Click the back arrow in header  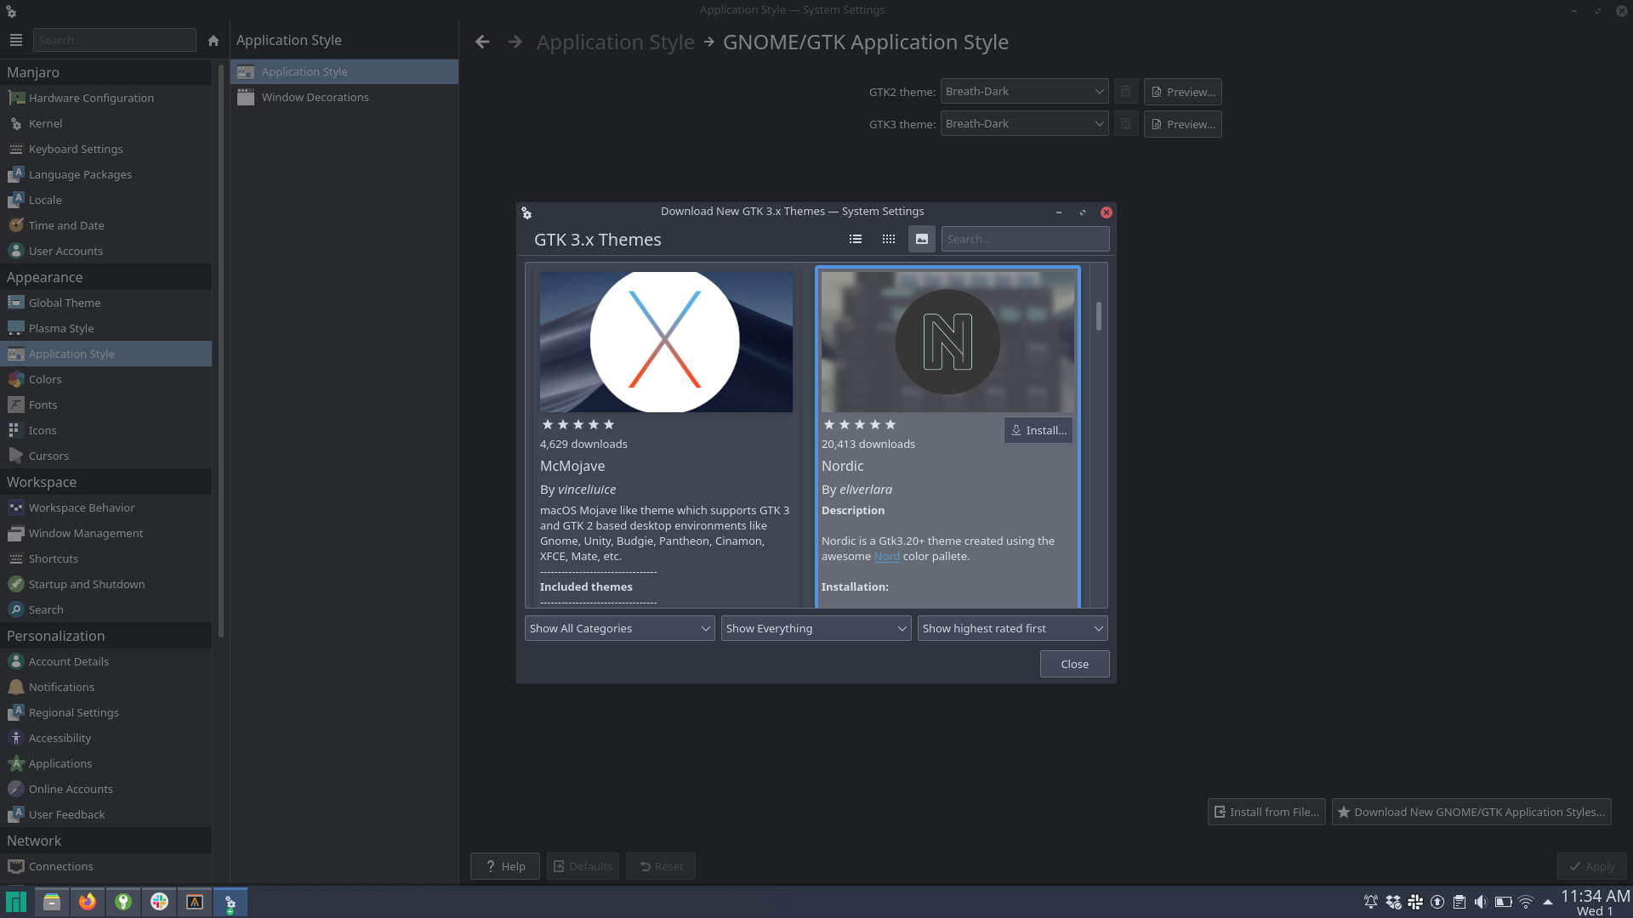[x=482, y=42]
